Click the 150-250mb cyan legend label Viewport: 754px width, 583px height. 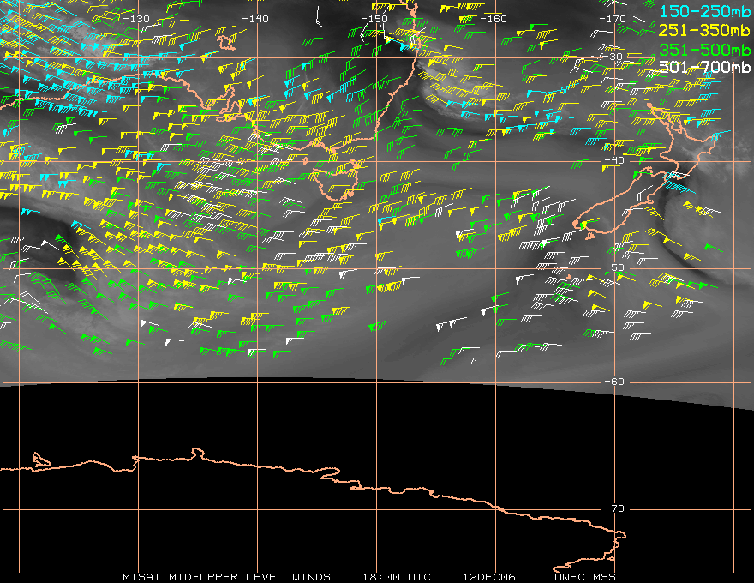pos(705,11)
